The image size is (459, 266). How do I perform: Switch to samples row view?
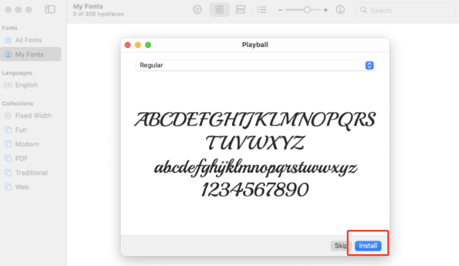pos(240,9)
